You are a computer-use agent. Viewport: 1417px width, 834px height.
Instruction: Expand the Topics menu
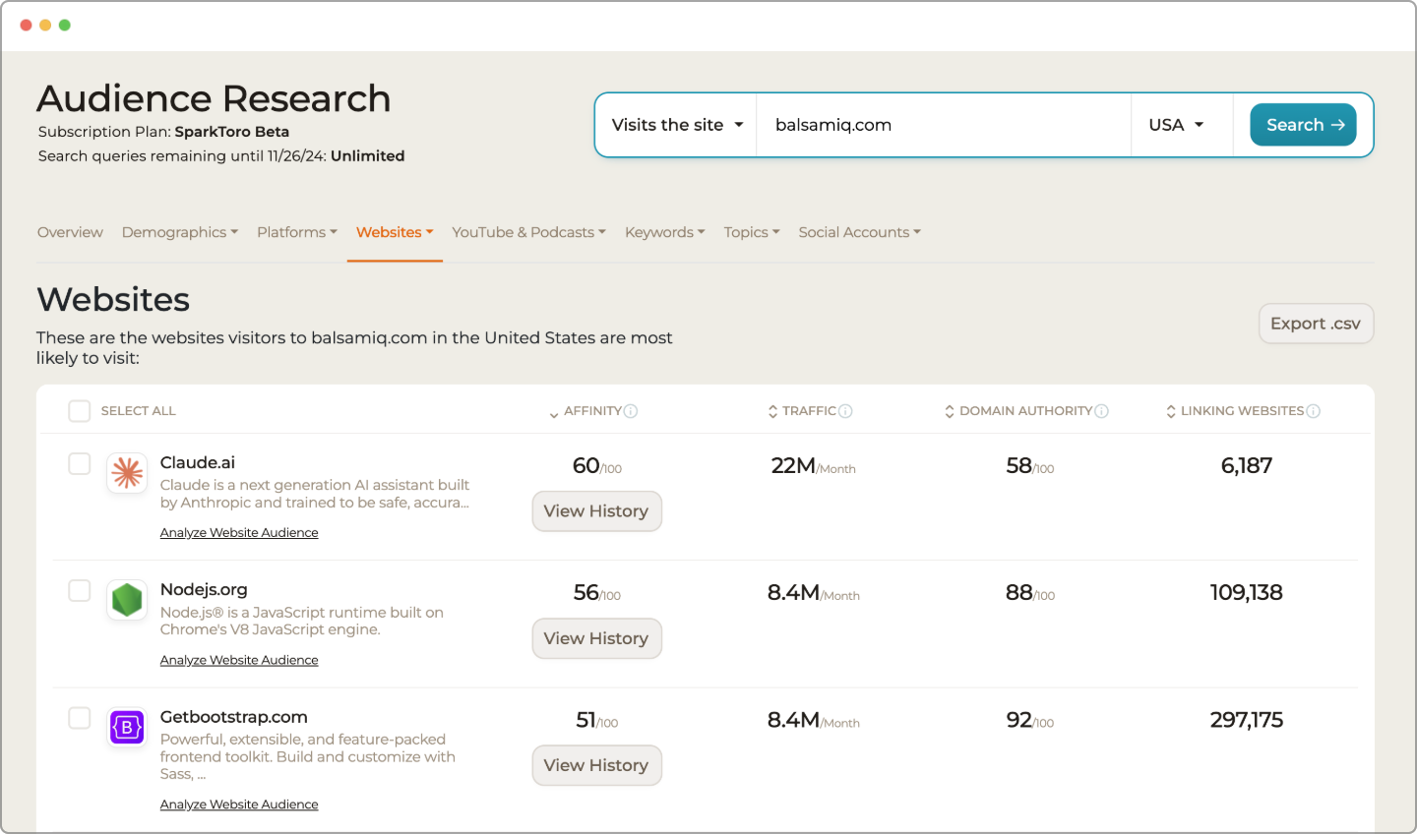coord(752,232)
